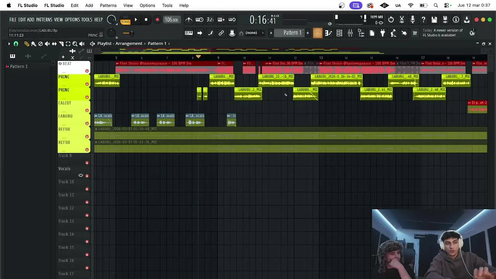This screenshot has height=279, width=496.
Task: Mute the LABUBU track
Action: [x=87, y=124]
